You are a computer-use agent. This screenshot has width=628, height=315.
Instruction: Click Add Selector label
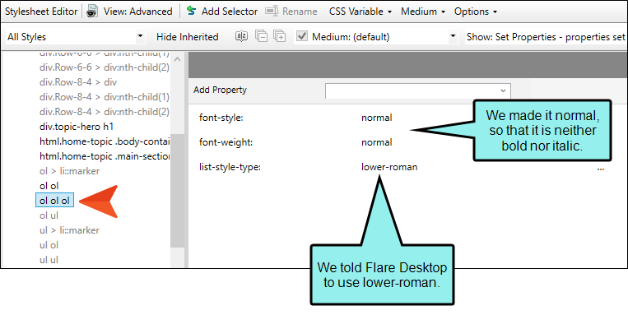(x=230, y=12)
